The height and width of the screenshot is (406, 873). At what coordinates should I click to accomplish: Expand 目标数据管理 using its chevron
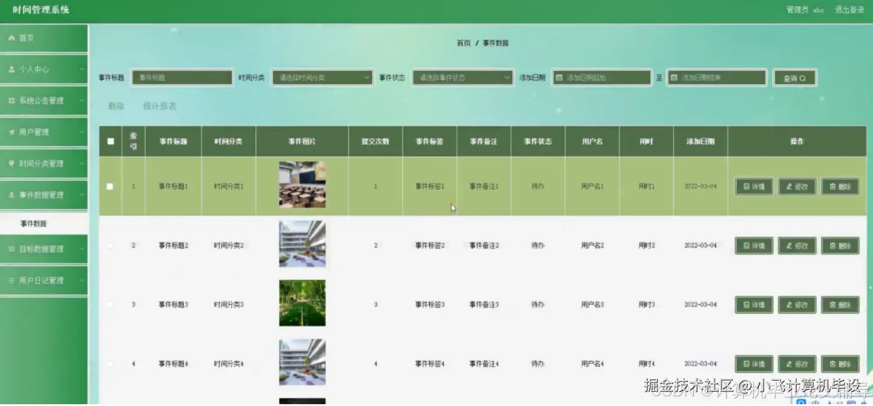pos(82,249)
